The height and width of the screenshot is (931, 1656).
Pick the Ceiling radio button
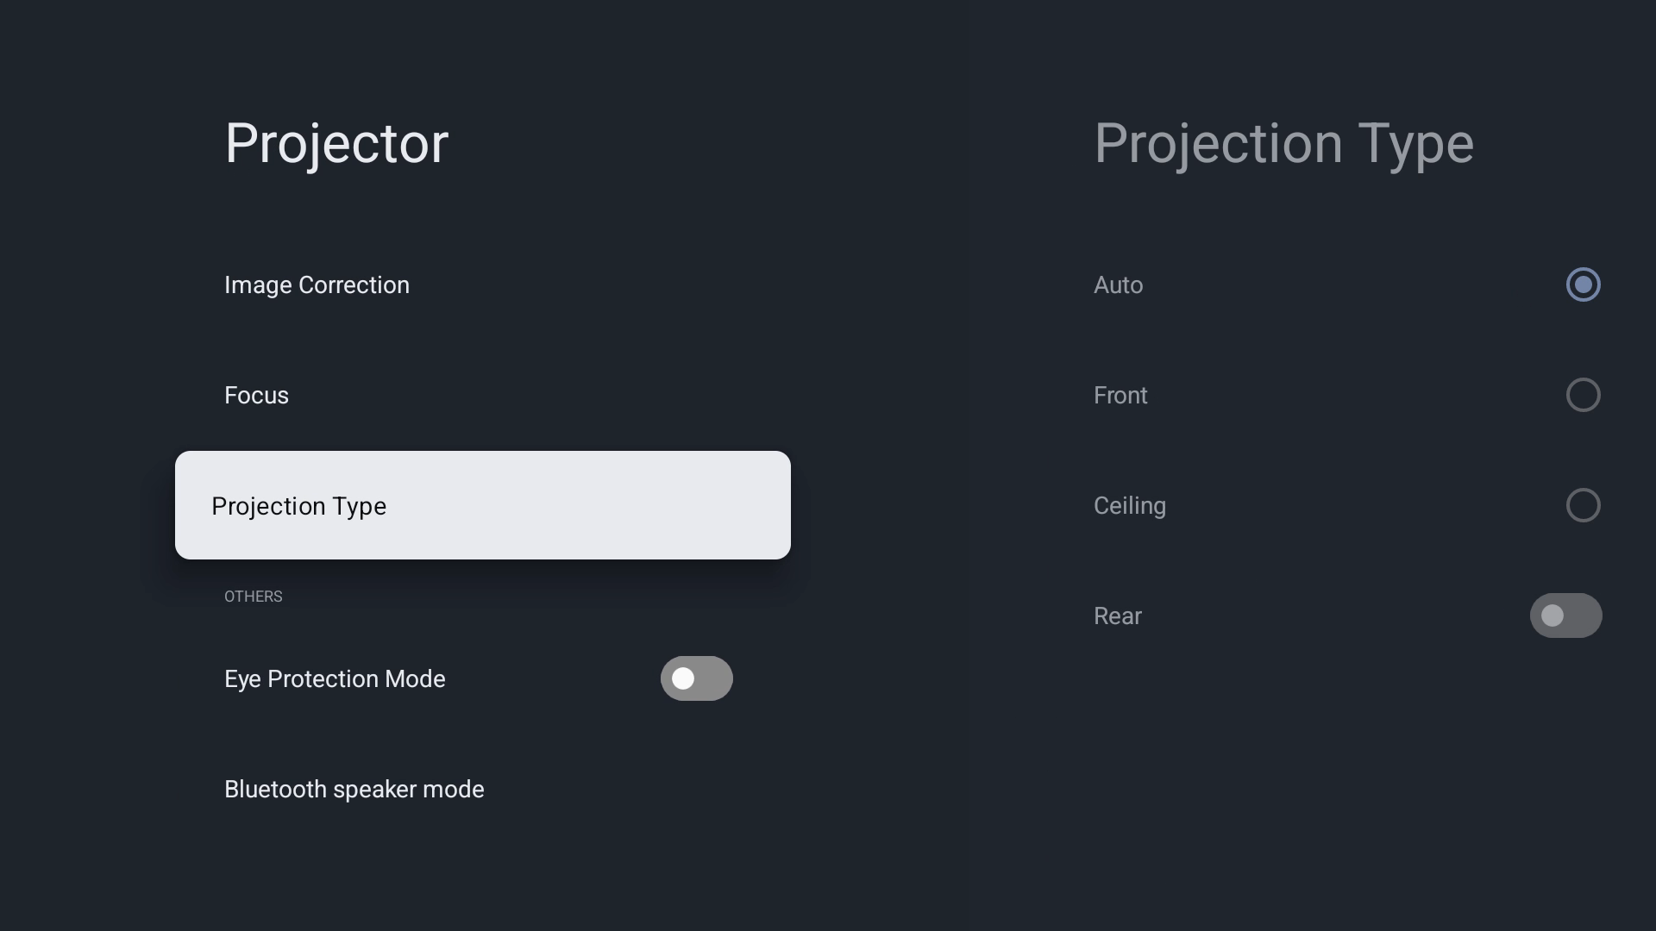pos(1583,505)
